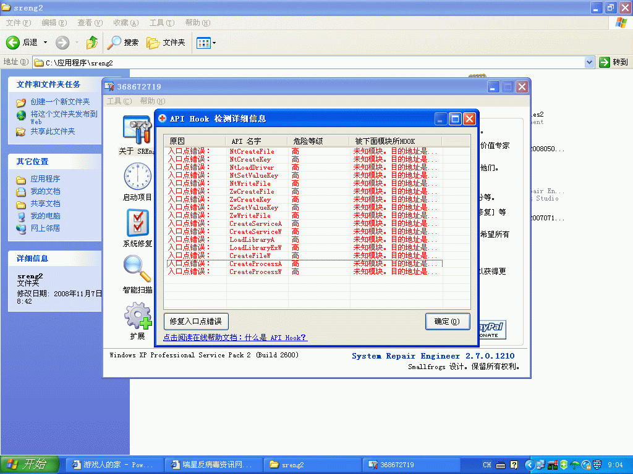
Task: Open the 查看(V) menu in Explorer
Action: [x=90, y=23]
